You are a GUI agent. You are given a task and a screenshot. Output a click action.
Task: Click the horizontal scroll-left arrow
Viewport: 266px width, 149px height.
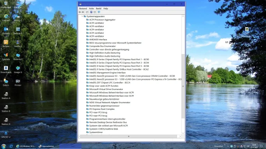point(79,136)
